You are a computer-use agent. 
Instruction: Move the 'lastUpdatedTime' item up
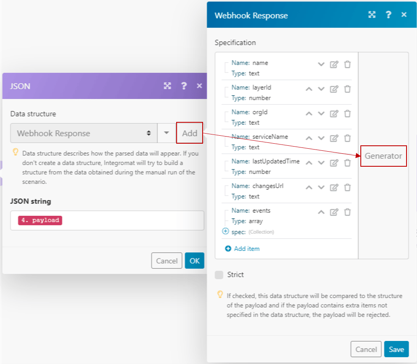click(x=309, y=163)
